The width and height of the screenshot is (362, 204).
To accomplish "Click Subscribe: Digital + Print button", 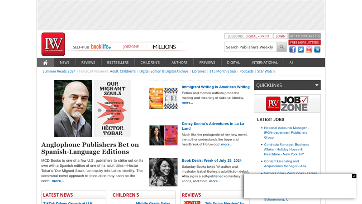I will [248, 36].
